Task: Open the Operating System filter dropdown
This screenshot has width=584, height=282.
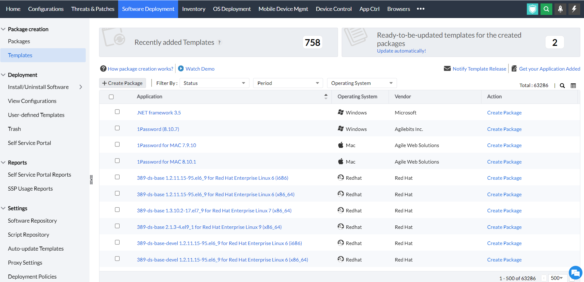Action: coord(362,83)
